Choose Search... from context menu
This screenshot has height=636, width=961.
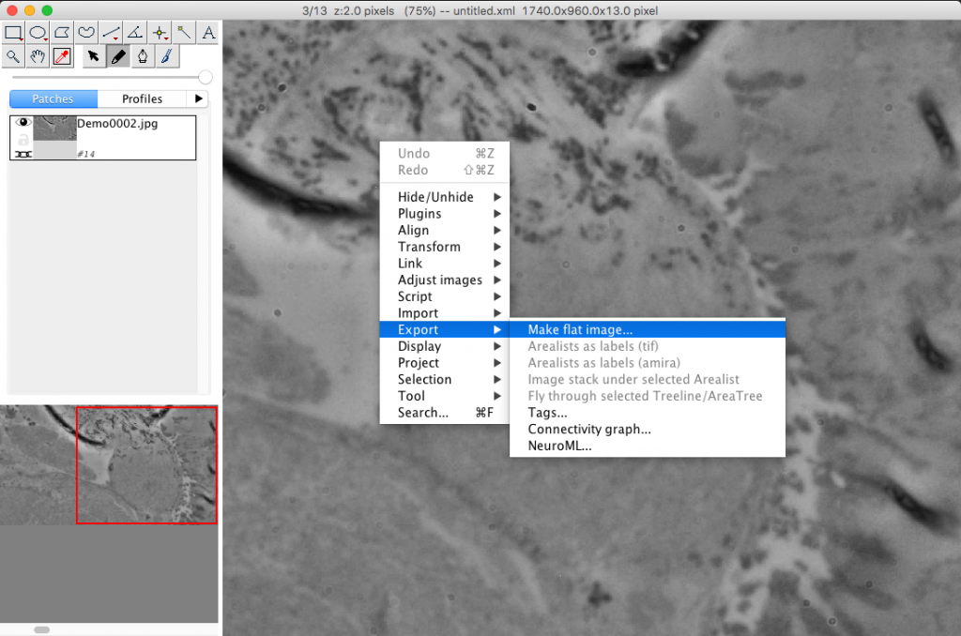[x=444, y=413]
